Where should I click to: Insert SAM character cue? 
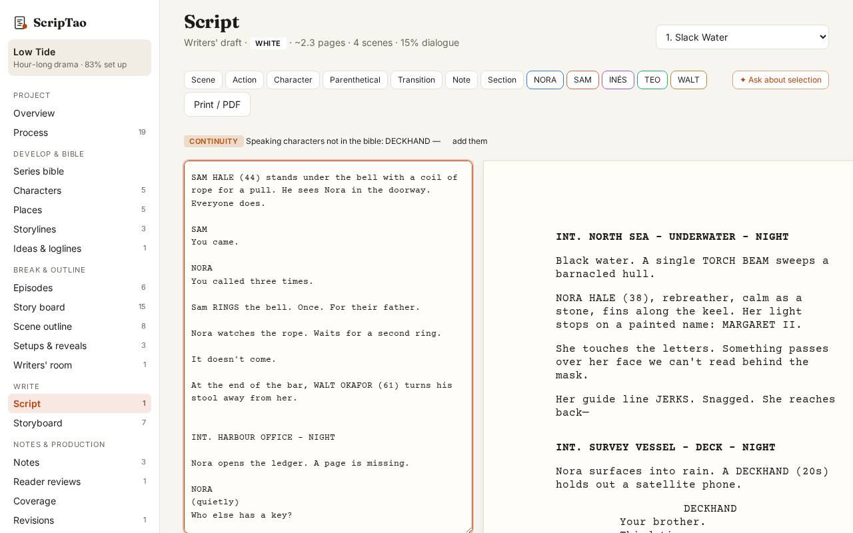pyautogui.click(x=582, y=80)
